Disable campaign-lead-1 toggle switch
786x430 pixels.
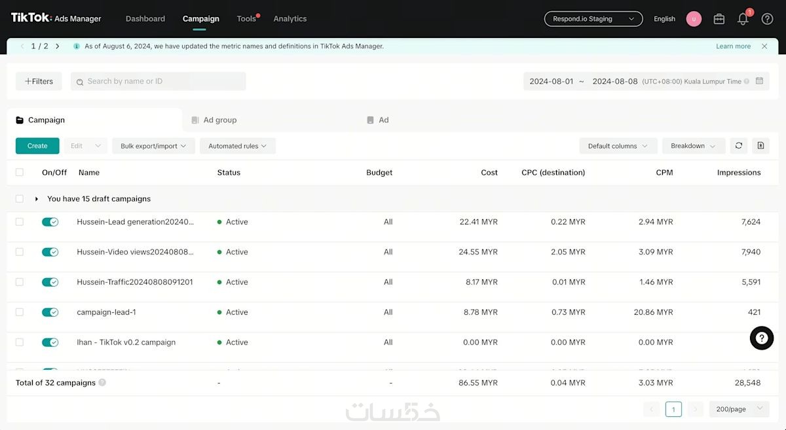(50, 312)
